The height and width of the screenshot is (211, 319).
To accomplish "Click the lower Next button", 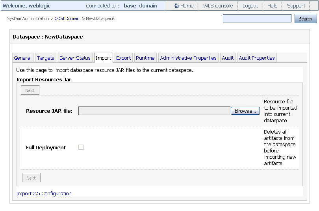I will click(x=31, y=178).
